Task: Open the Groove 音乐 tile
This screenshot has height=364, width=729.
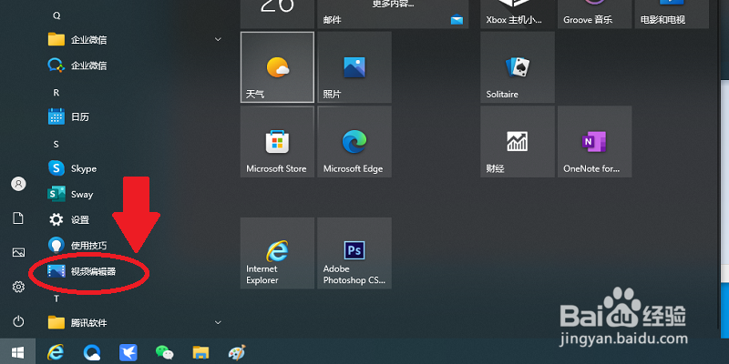Action: point(595,14)
